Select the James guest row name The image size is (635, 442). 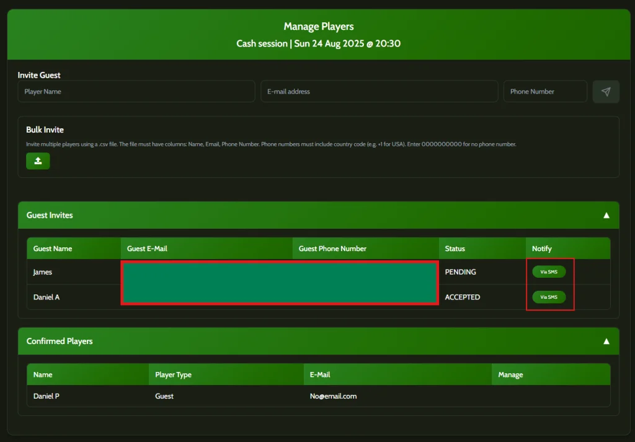tap(43, 272)
